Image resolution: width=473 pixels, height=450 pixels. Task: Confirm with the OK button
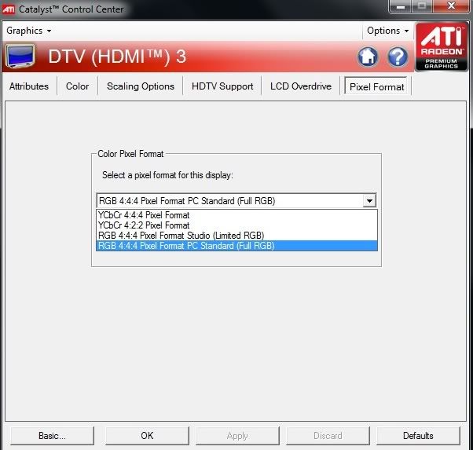pos(147,436)
